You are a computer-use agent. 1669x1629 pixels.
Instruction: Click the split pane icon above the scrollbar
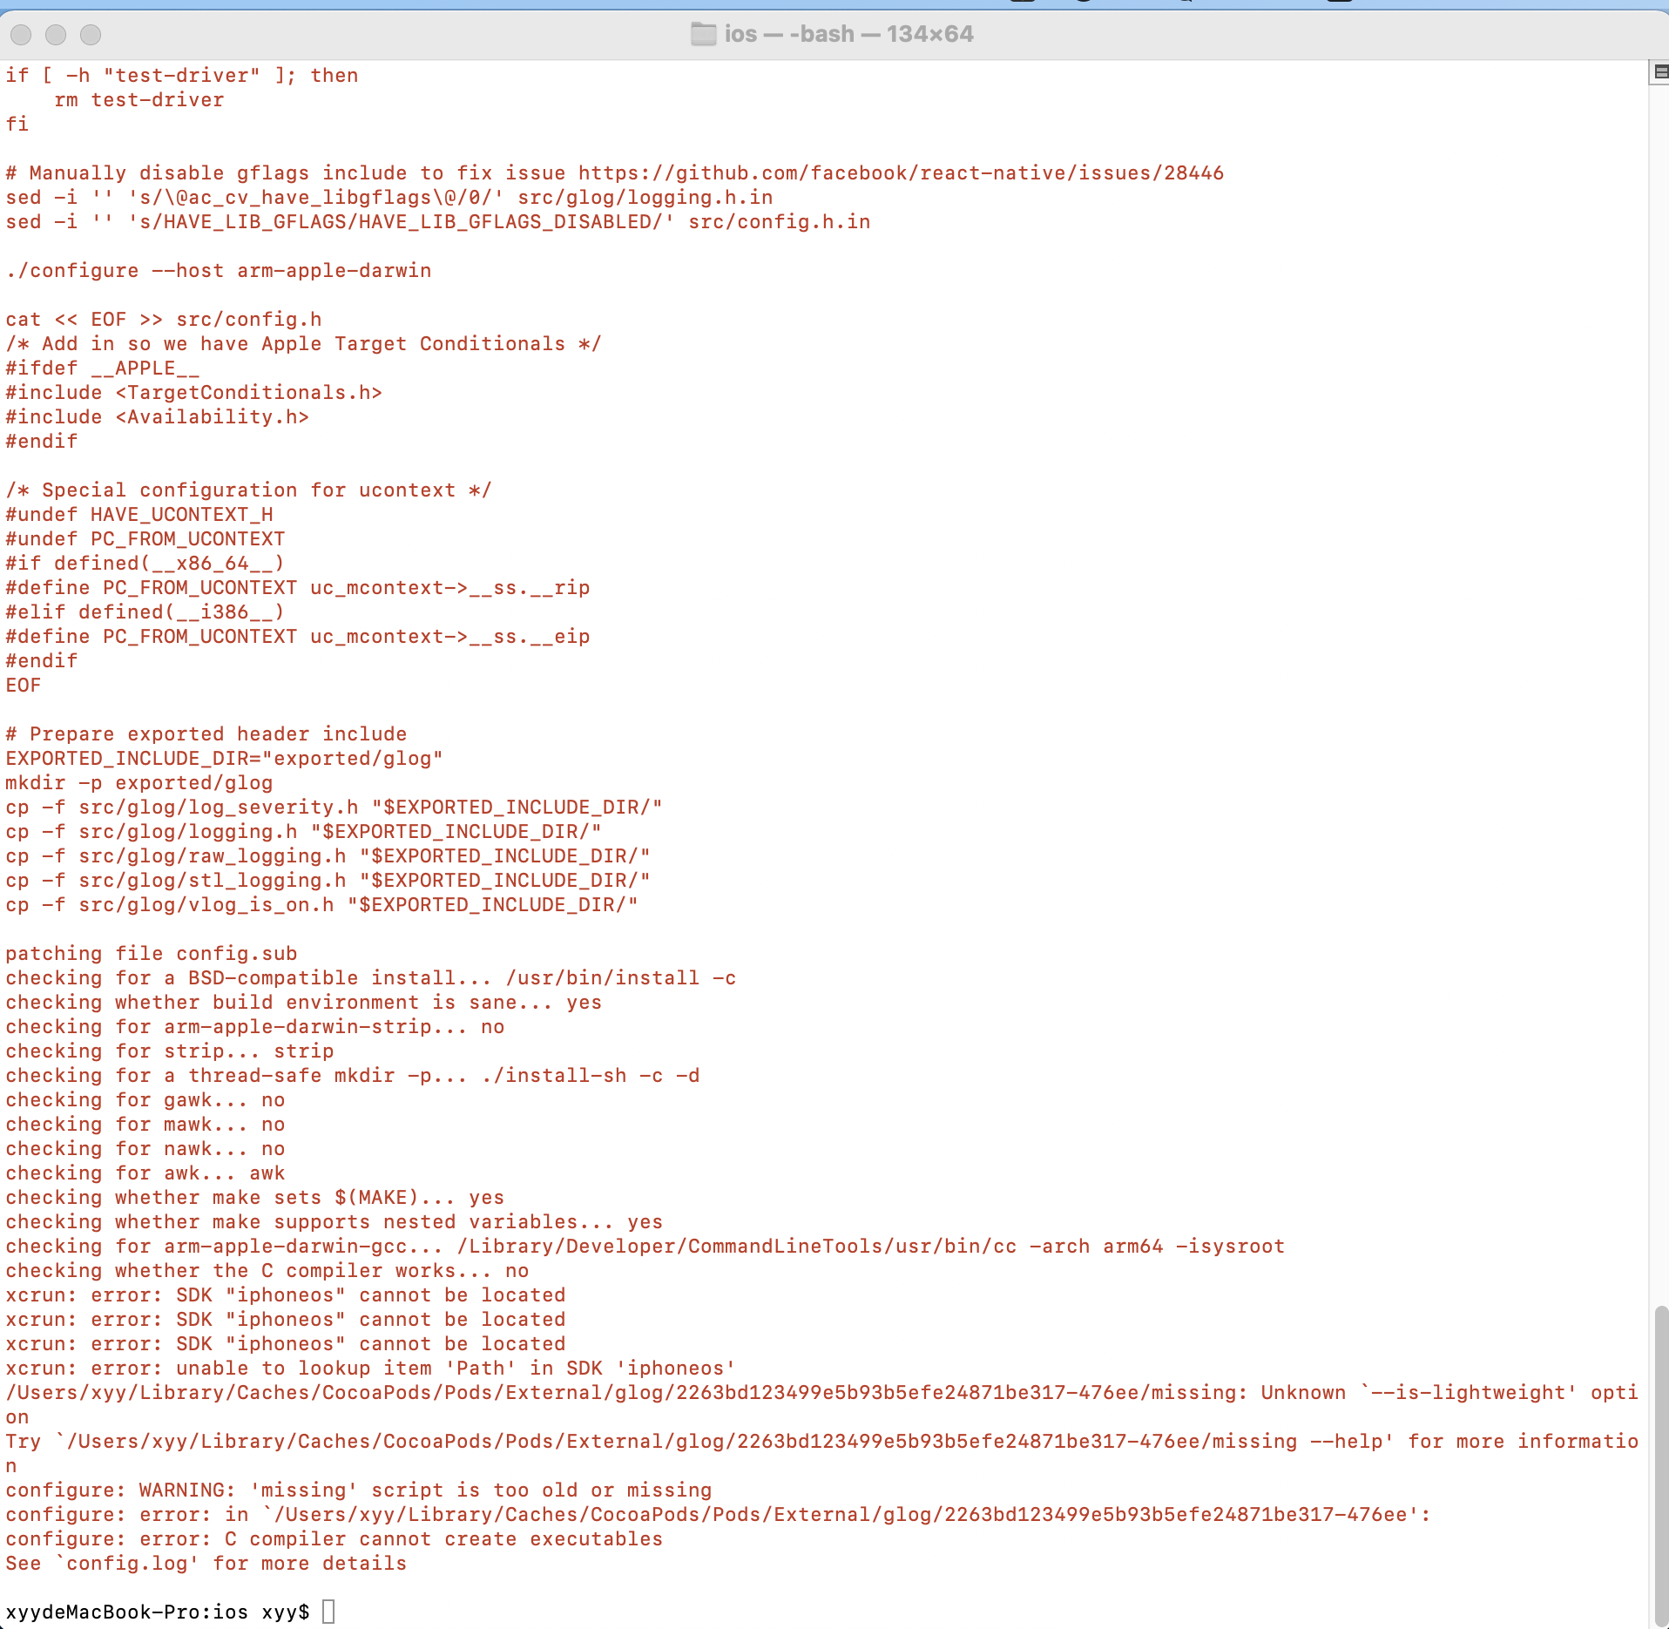click(1660, 72)
